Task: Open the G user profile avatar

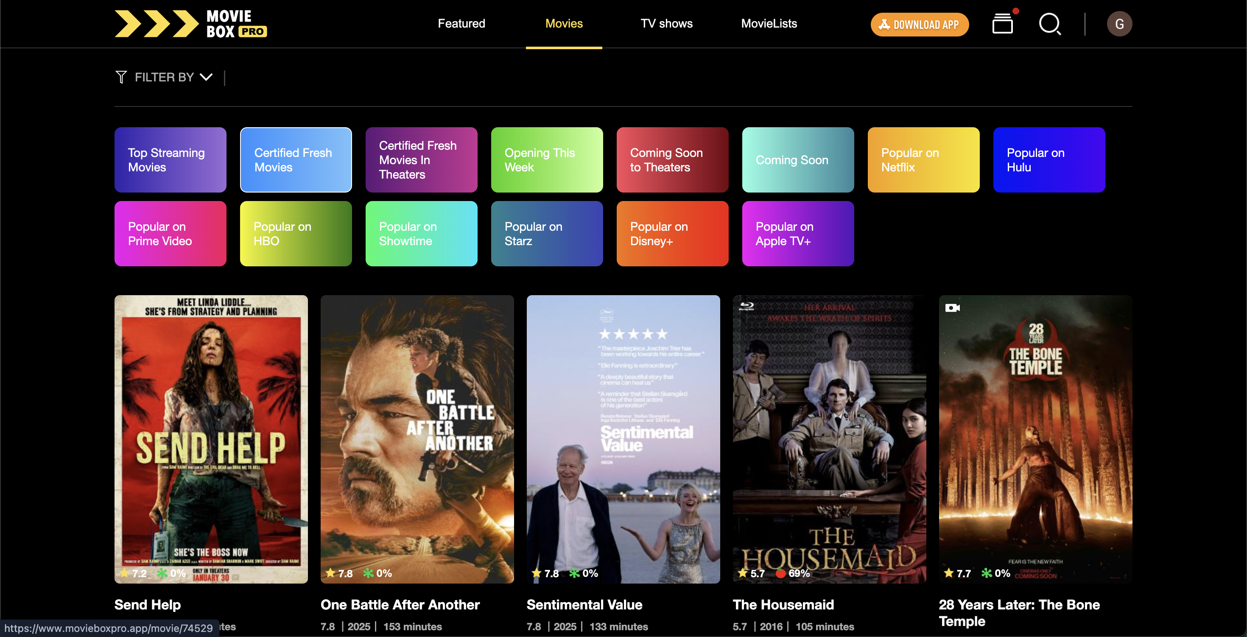Action: pos(1119,24)
